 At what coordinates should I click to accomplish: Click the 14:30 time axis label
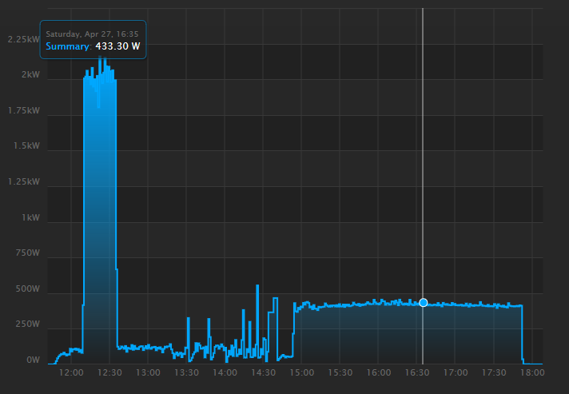pos(264,373)
